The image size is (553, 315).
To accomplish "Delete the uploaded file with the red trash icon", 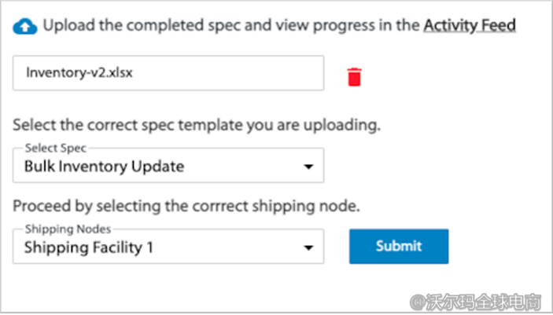I will 354,76.
